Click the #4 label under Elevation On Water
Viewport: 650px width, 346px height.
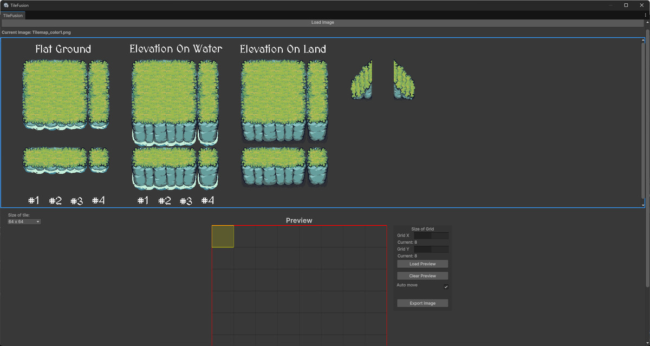pos(207,201)
